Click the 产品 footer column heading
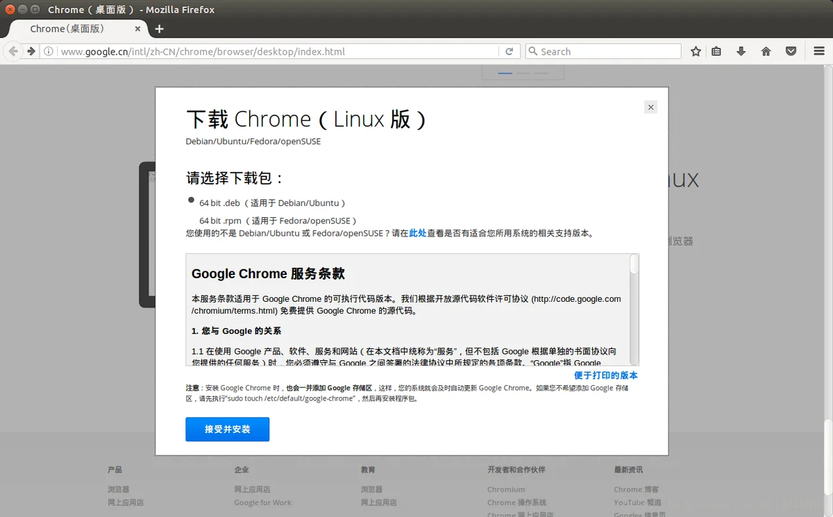This screenshot has width=833, height=517. pos(115,470)
